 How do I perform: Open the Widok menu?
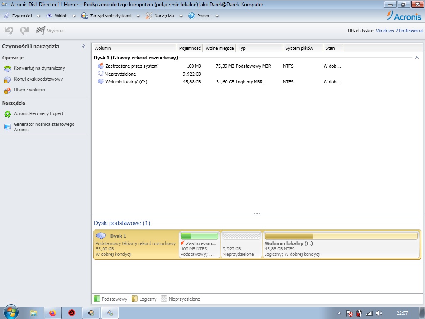click(x=61, y=16)
